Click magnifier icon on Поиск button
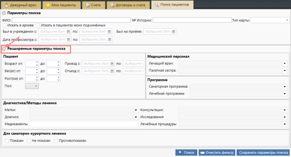Screen dimensions: 291x157 [x=180, y=153]
